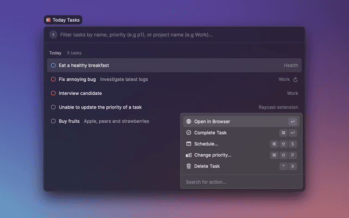Tick the Buy fruits task circle

coord(53,121)
